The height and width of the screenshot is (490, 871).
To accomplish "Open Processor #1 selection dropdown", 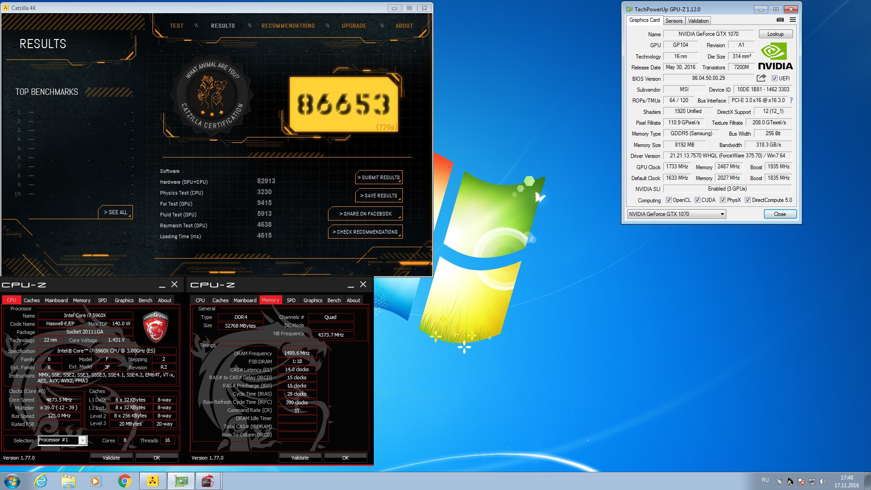I will 62,440.
